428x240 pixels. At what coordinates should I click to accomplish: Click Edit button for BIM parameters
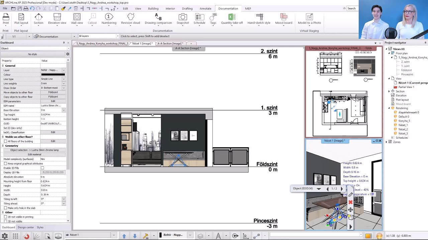coord(53,101)
